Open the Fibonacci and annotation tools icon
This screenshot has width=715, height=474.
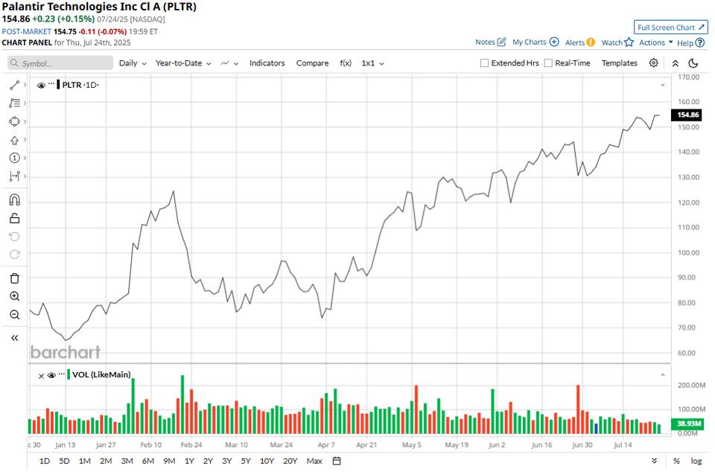(x=15, y=103)
